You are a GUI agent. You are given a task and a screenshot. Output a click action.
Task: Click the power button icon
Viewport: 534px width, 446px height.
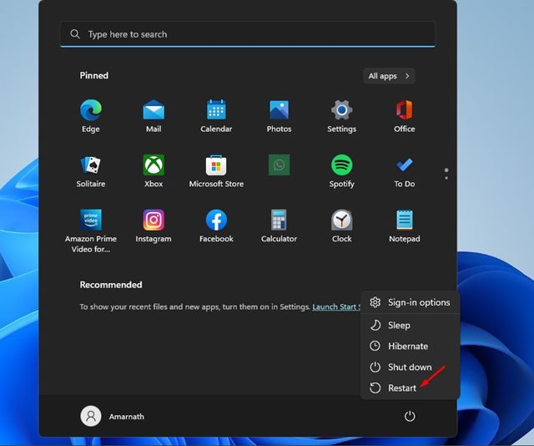click(410, 416)
